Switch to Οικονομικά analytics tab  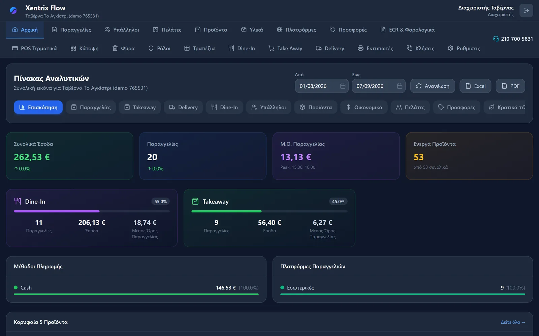pos(364,107)
